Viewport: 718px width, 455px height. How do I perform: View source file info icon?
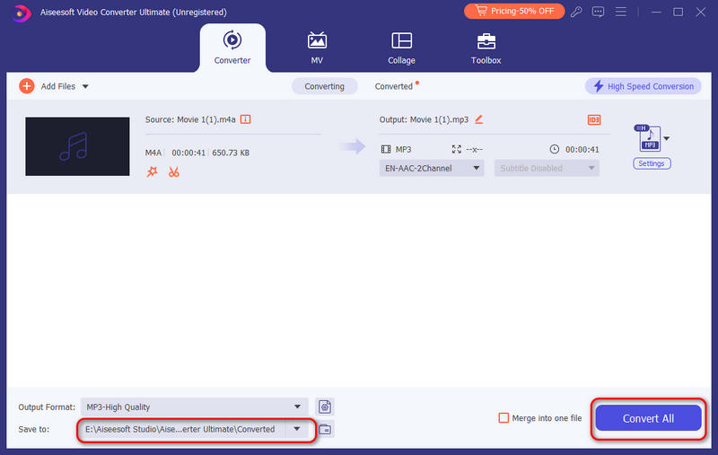(x=246, y=119)
